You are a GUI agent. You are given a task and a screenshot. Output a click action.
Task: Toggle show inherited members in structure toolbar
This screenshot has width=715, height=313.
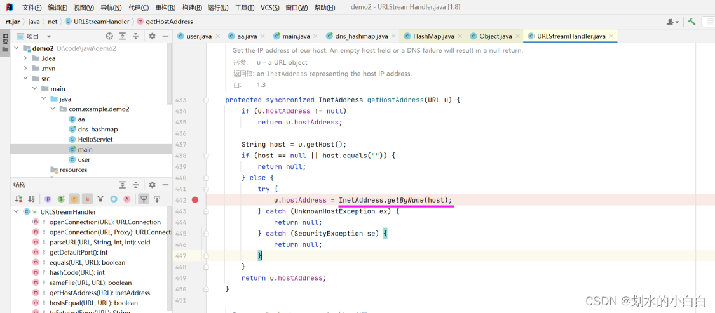61,199
